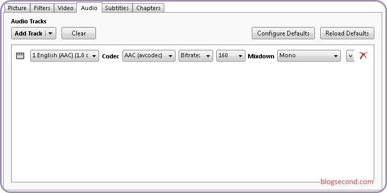Switch to the Picture tab
The height and width of the screenshot is (193, 387).
[17, 8]
